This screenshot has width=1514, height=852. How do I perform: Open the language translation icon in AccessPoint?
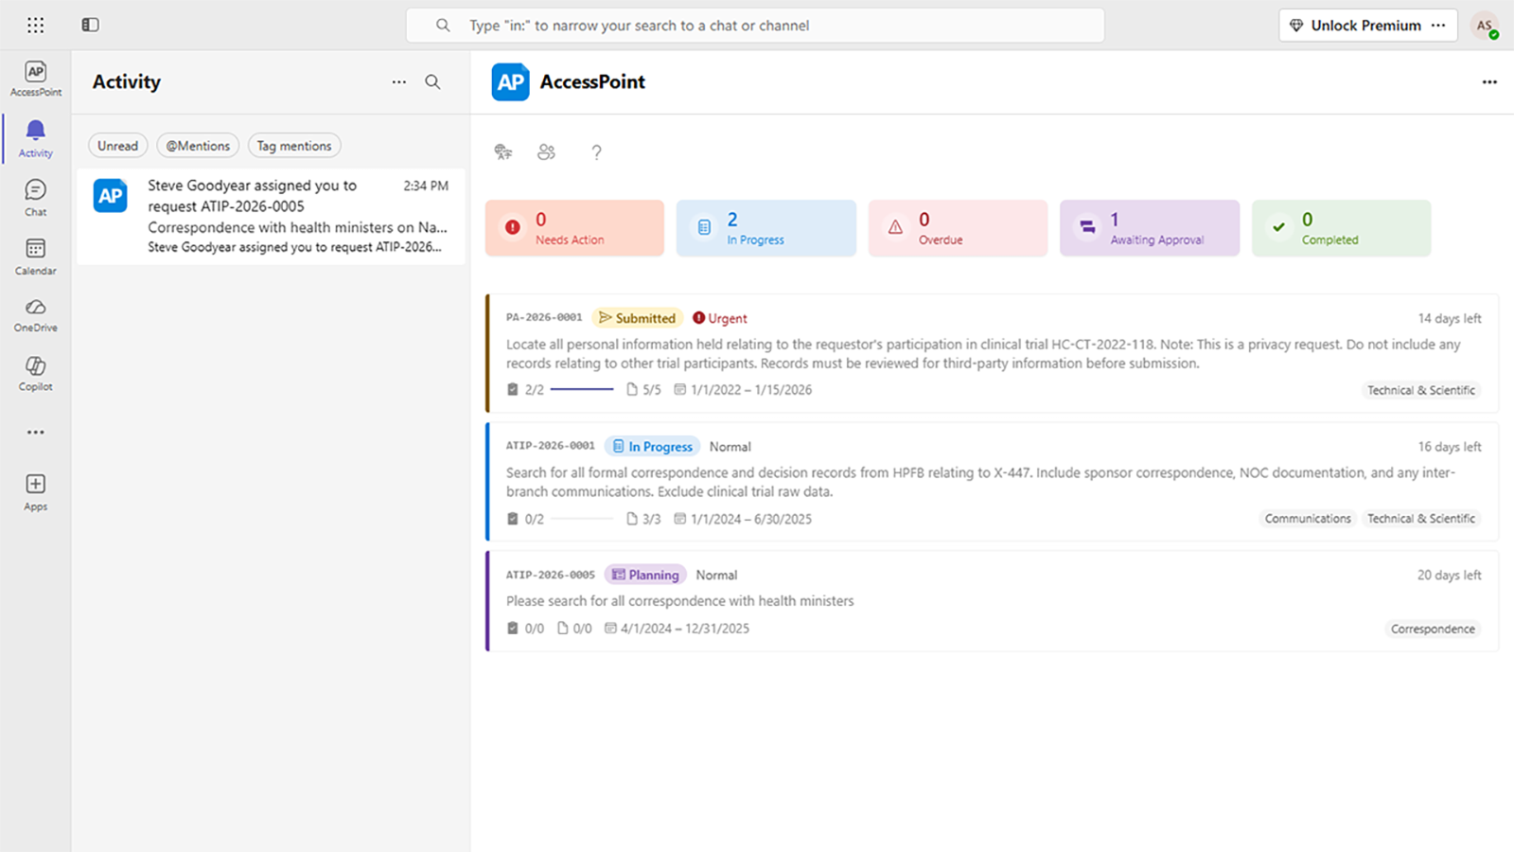click(x=502, y=151)
